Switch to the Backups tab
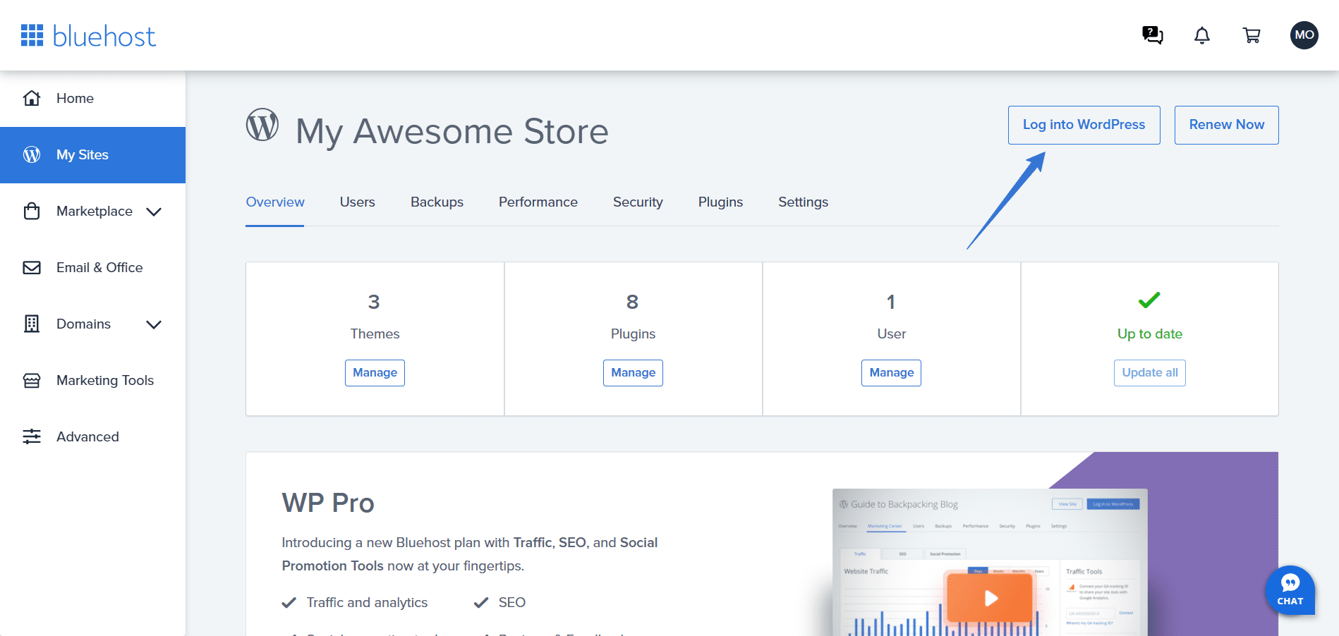1339x636 pixels. click(437, 202)
